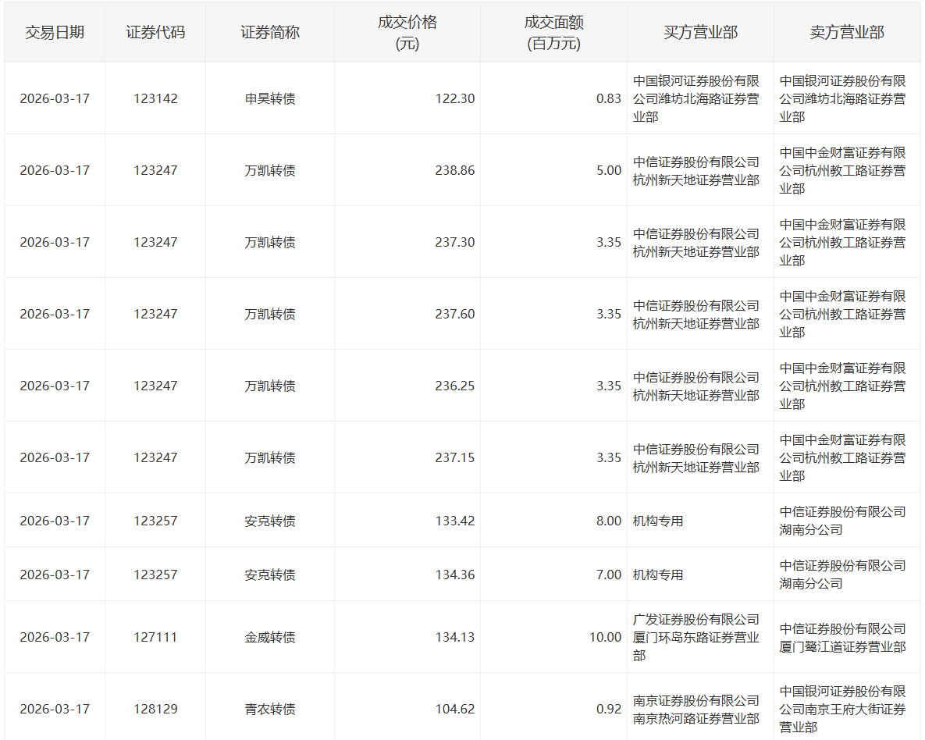This screenshot has width=925, height=740.
Task: Click 中信证券杭州新天地 buyer in 238.86 row
Action: pyautogui.click(x=696, y=170)
